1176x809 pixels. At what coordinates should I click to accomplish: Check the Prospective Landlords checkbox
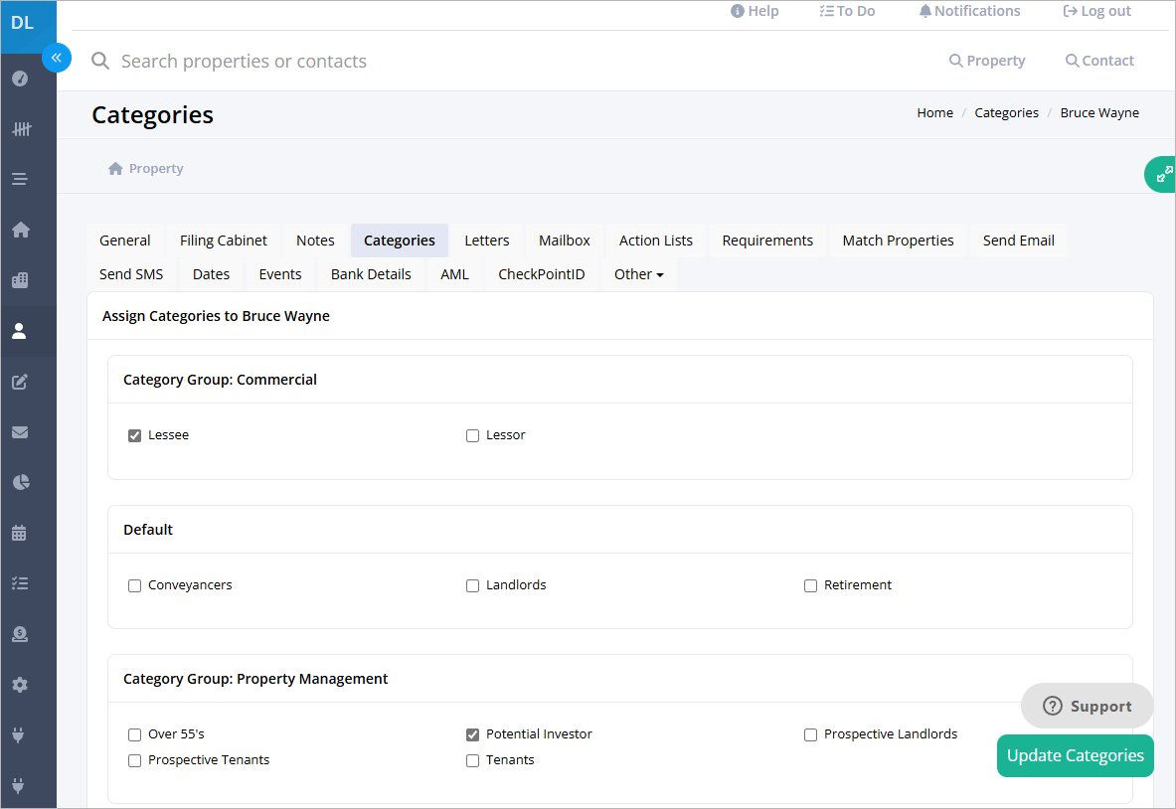[x=811, y=734]
